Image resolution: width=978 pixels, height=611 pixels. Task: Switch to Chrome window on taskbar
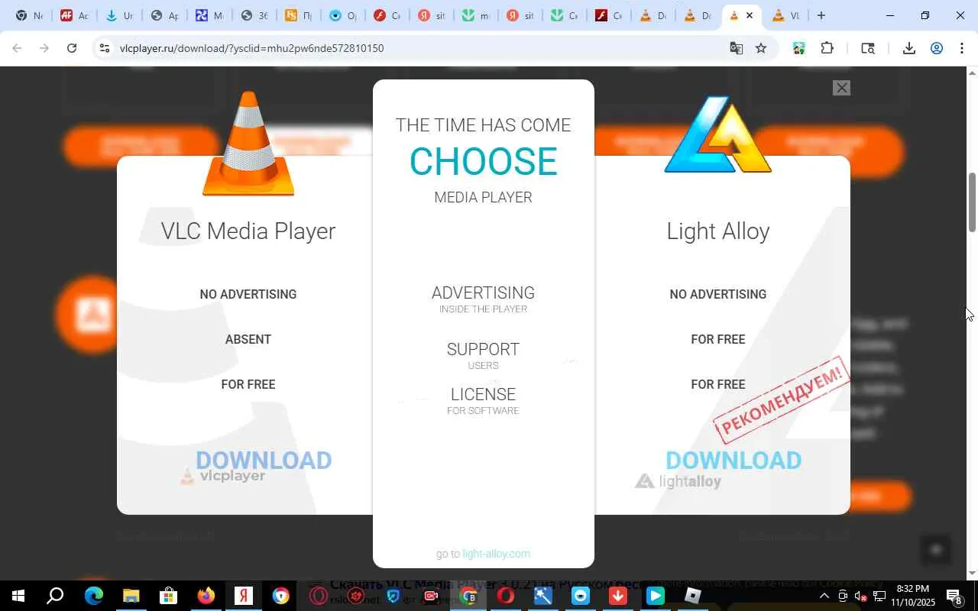[468, 596]
